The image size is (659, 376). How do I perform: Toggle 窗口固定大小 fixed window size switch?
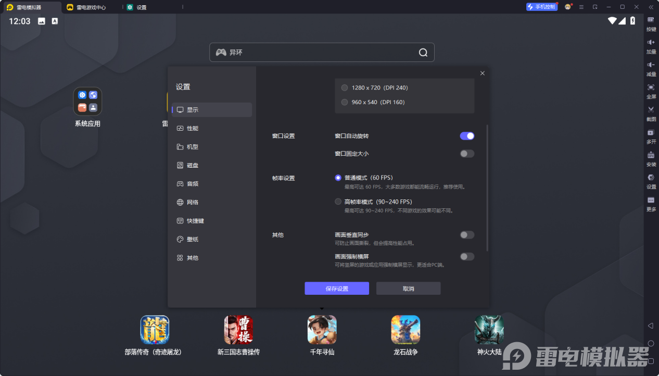click(467, 154)
